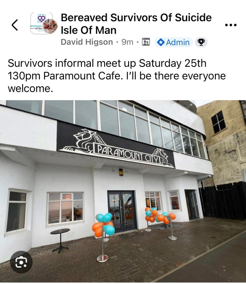Open the three-dot post options menu

[231, 25]
